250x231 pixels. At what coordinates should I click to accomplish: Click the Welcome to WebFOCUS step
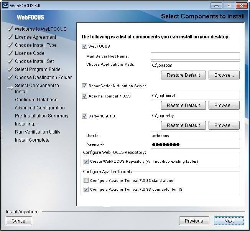click(41, 29)
